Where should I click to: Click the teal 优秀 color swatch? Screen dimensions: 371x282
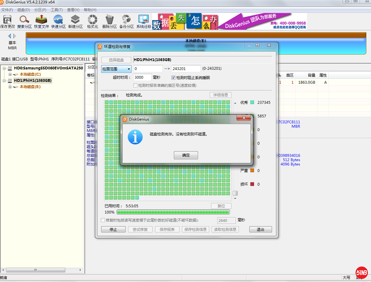point(252,103)
